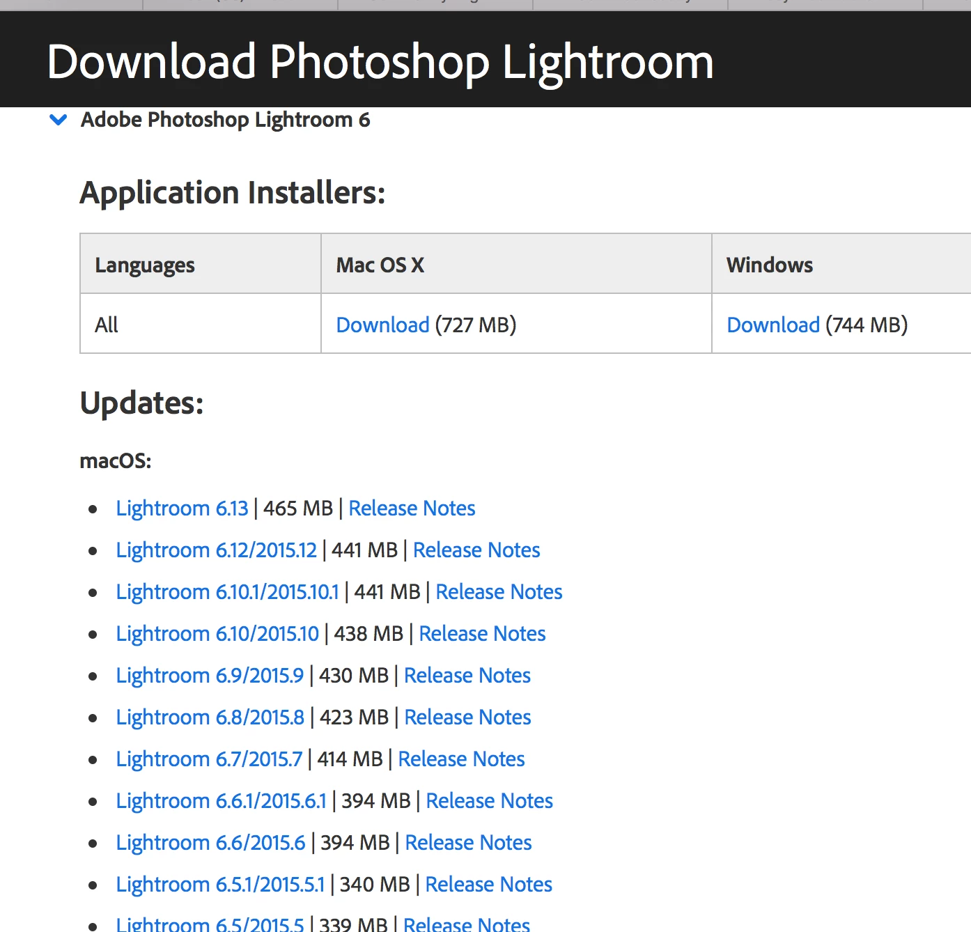Click the 'Application Installers:' heading

point(233,192)
